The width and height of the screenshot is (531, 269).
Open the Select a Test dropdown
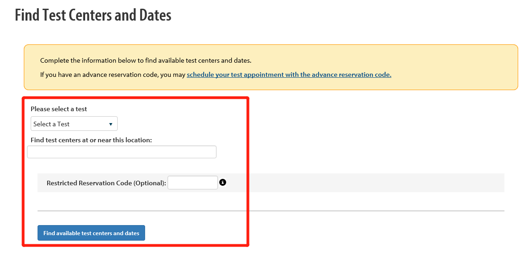click(x=74, y=124)
